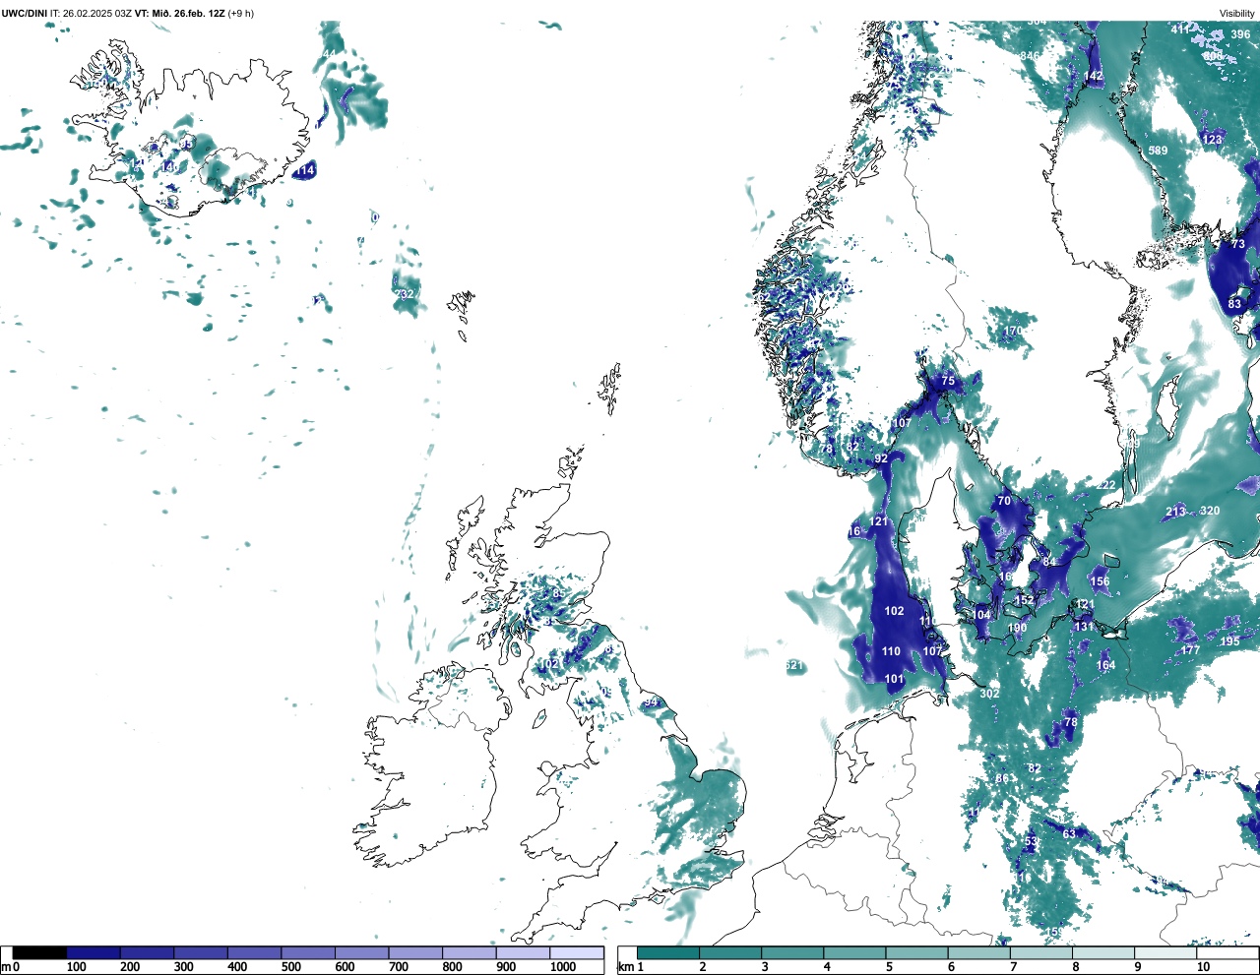The image size is (1260, 975).
Task: Click the '10' tick label on km scale
Action: [1203, 967]
